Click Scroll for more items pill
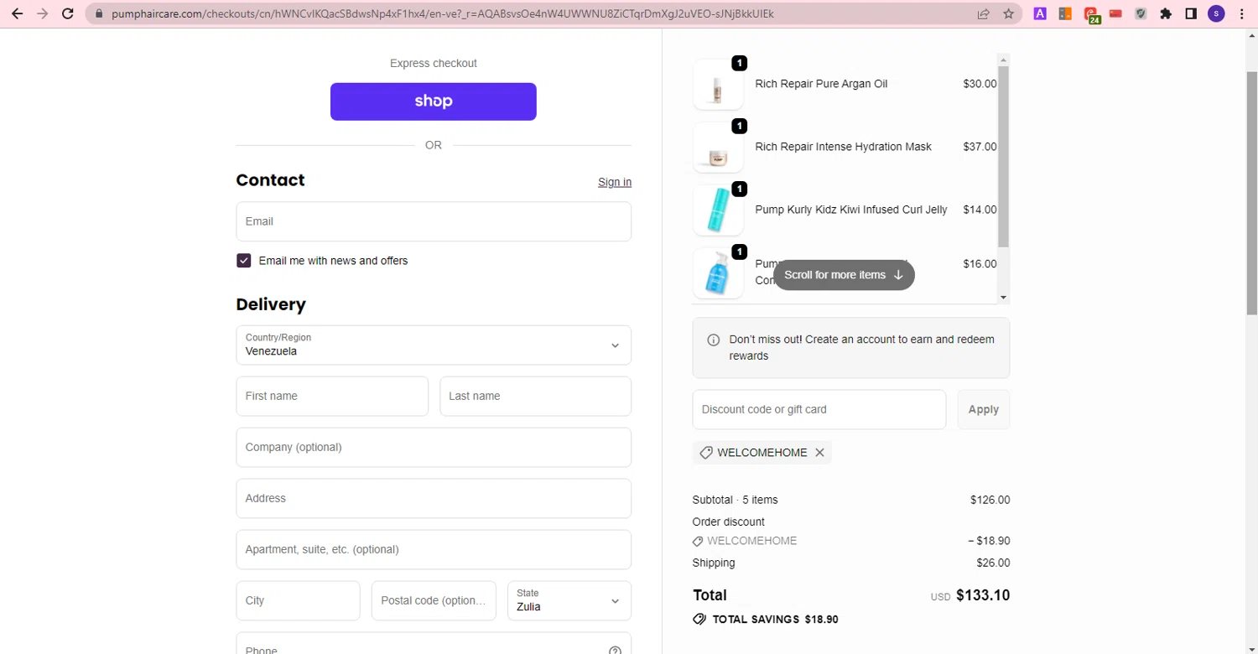 point(844,275)
